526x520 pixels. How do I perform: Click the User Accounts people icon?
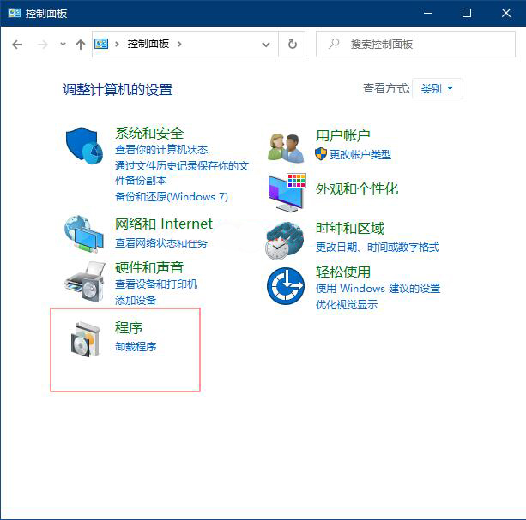[x=286, y=147]
